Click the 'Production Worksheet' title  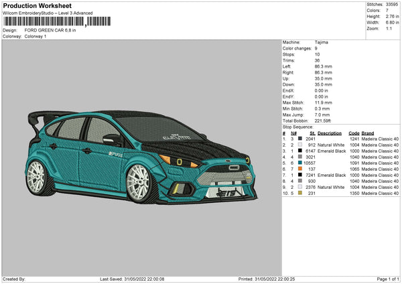coord(37,5)
